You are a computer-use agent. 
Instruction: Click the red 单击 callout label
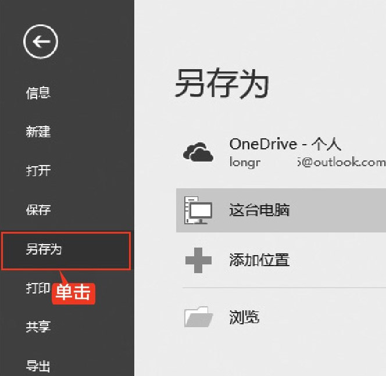click(73, 293)
